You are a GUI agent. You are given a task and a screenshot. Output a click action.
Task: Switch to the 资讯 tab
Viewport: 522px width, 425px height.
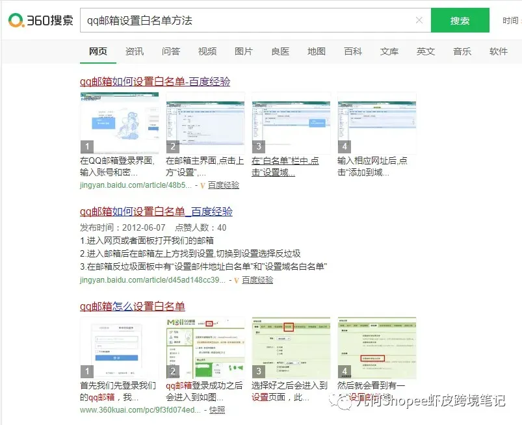click(135, 51)
